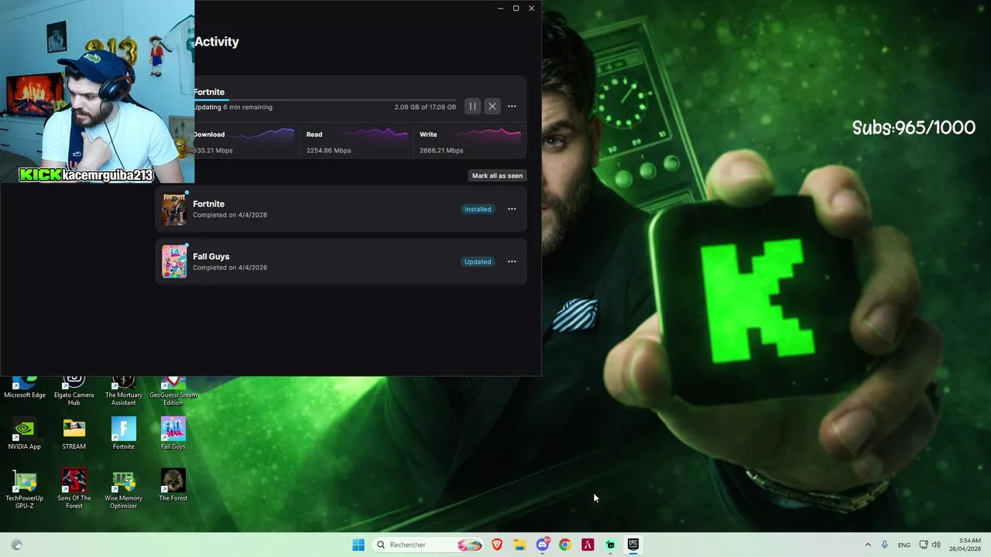Open options menu for updating Fortnite
The image size is (991, 557).
(512, 107)
